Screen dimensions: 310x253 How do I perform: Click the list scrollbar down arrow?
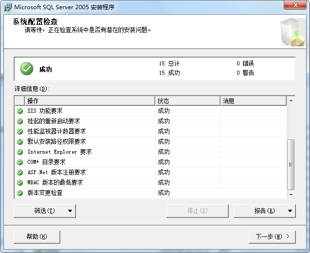(x=291, y=195)
